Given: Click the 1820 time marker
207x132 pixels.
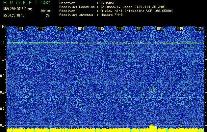Looking at the screenshot, I should pos(199,29).
